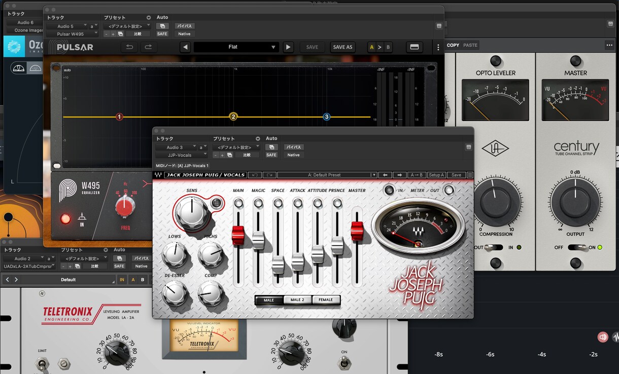Open the Pulsar W495 plugin selector dropdown

point(72,34)
